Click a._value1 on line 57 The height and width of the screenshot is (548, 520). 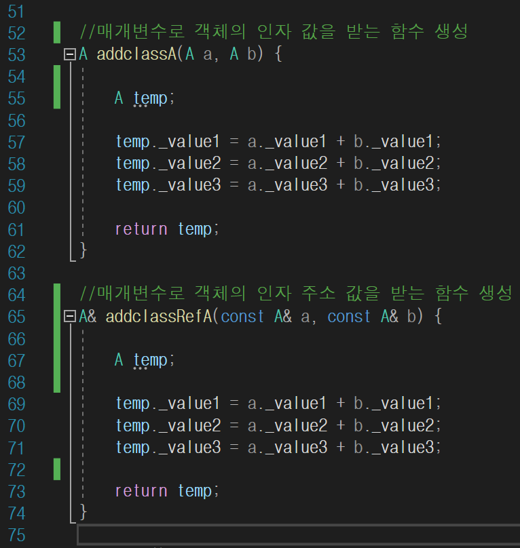pos(287,142)
